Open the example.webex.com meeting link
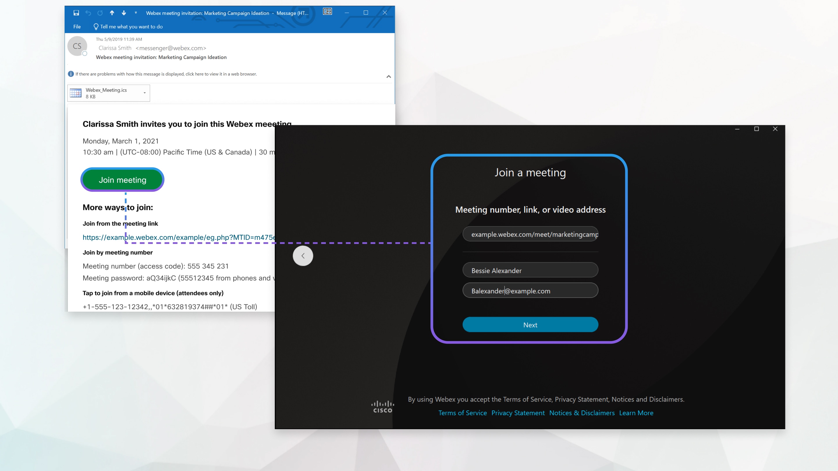 coord(179,237)
